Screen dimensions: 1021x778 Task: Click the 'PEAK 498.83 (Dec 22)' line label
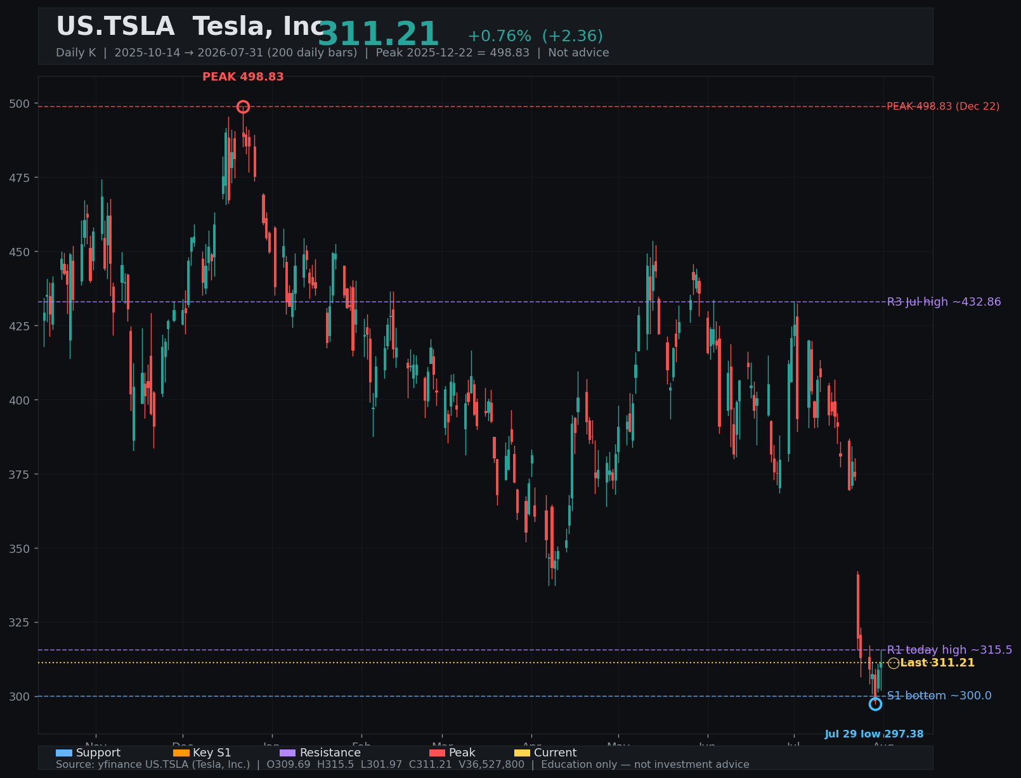click(x=943, y=107)
